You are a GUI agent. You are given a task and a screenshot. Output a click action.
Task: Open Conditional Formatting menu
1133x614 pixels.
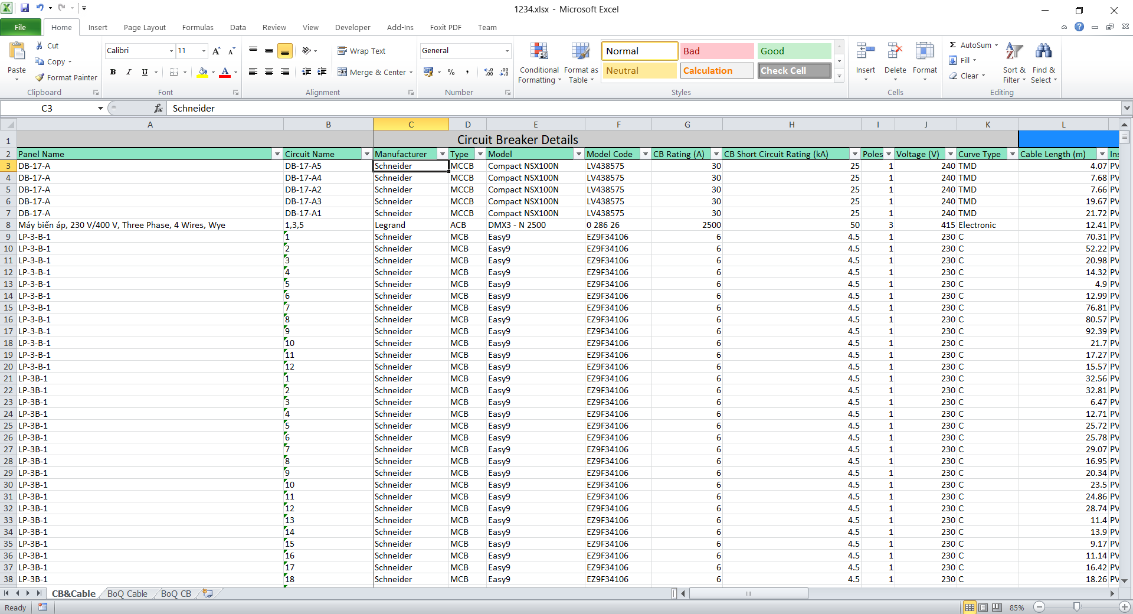pos(539,63)
